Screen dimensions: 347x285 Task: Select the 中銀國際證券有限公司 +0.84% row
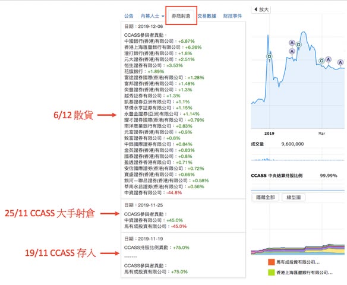(158, 144)
